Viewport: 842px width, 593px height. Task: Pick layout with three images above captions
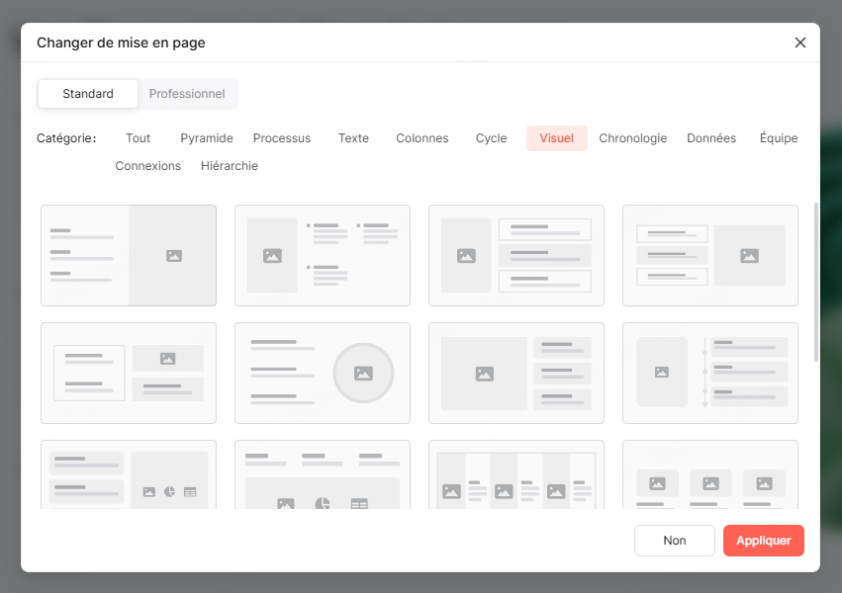pyautogui.click(x=710, y=474)
